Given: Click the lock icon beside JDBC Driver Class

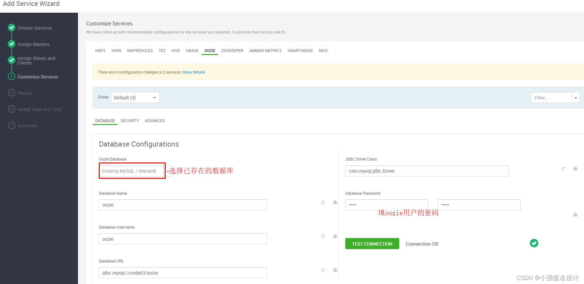Looking at the screenshot, I should click(x=575, y=168).
